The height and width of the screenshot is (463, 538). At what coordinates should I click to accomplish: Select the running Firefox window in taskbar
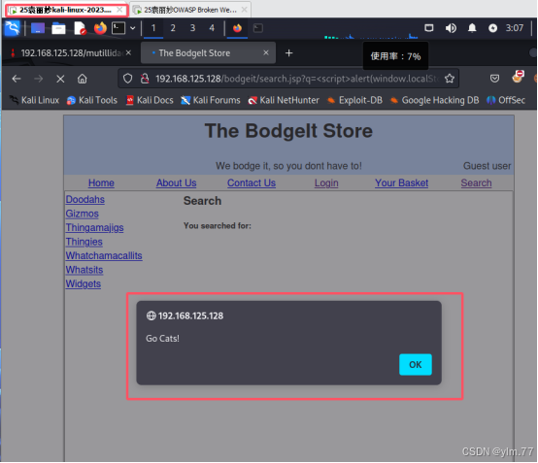(237, 28)
